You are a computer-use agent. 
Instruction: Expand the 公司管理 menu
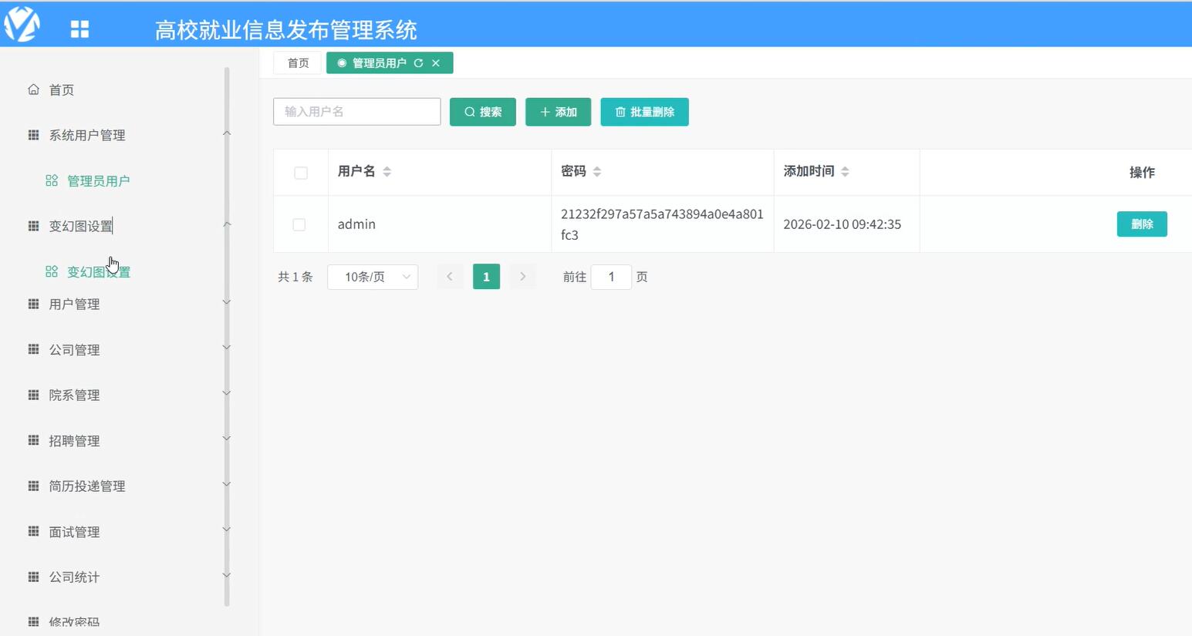coord(227,348)
